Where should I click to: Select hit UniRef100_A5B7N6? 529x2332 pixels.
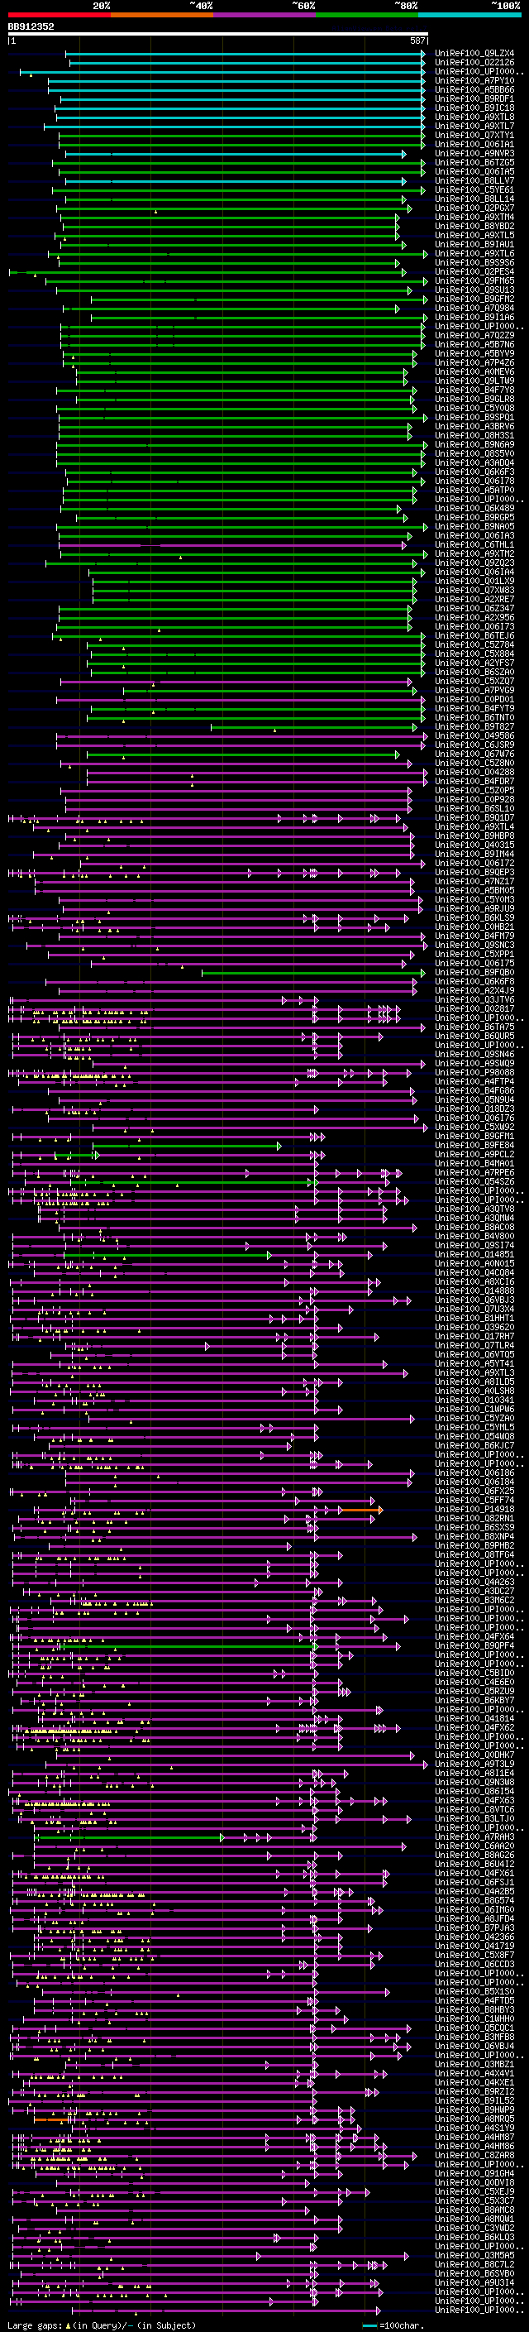[474, 344]
